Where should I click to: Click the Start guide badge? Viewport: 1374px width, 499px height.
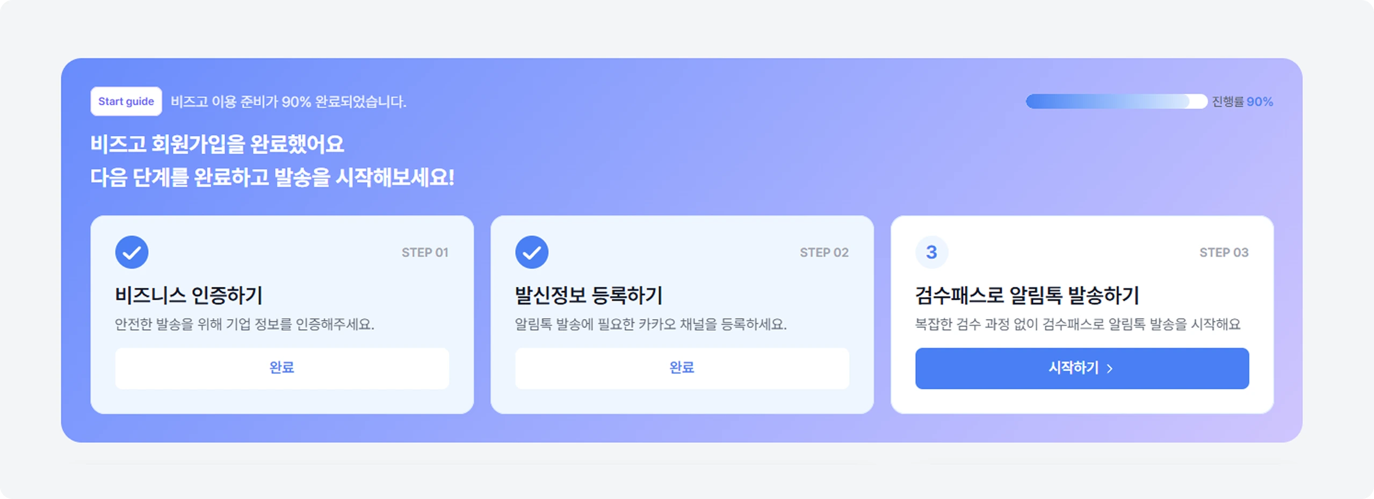126,101
